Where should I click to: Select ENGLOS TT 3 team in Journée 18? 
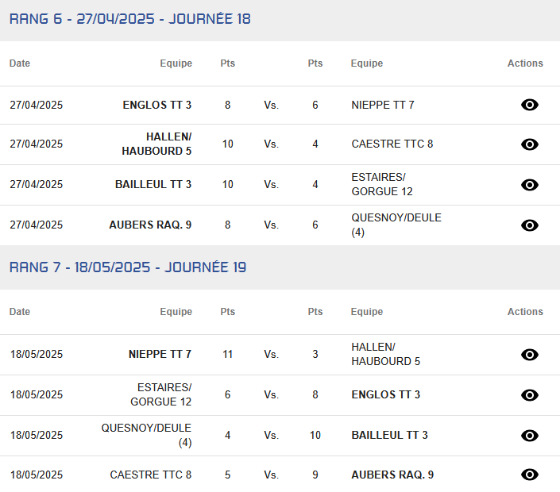tap(157, 105)
